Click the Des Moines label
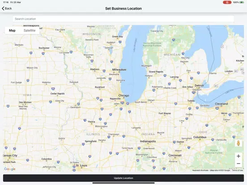The width and height of the screenshot is (247, 185). click(x=25, y=102)
